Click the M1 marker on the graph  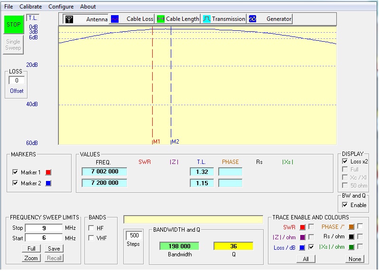157,142
